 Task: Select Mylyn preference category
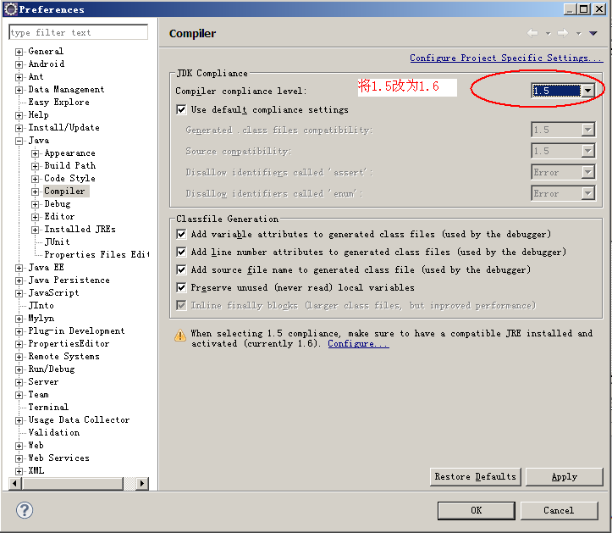[41, 318]
